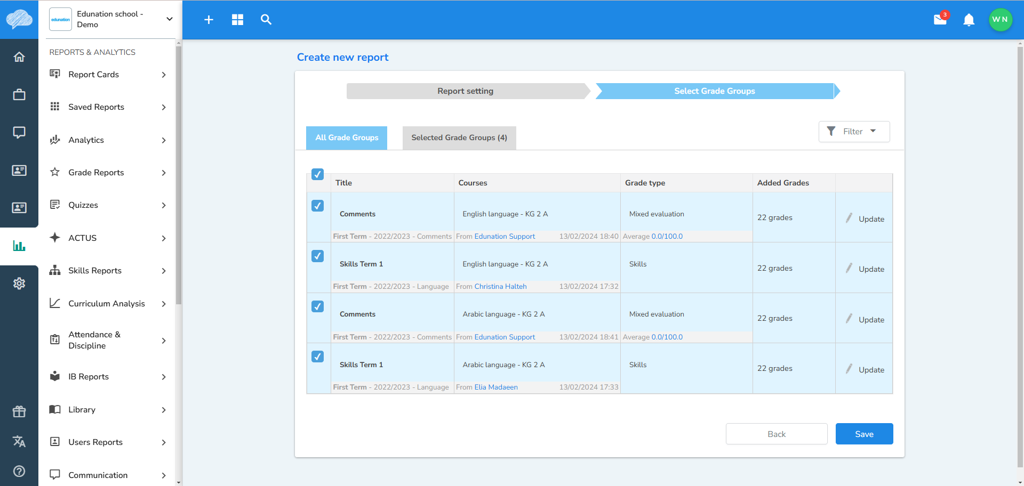Open the WN user avatar menu
1024x486 pixels.
(x=1000, y=20)
